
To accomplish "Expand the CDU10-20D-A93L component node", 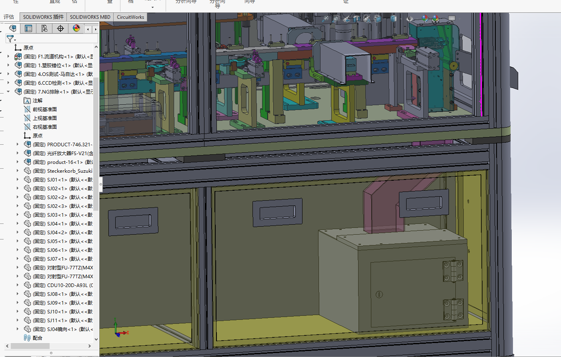I will (18, 285).
